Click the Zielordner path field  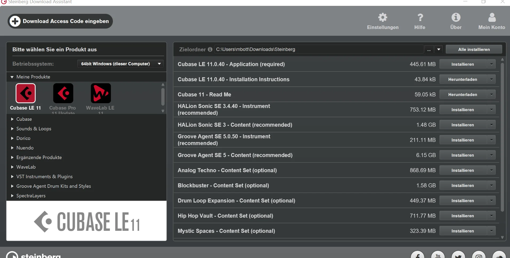(x=319, y=49)
